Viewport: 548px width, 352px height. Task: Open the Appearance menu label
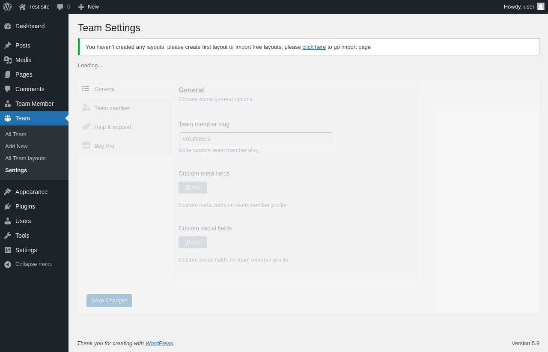tap(32, 192)
